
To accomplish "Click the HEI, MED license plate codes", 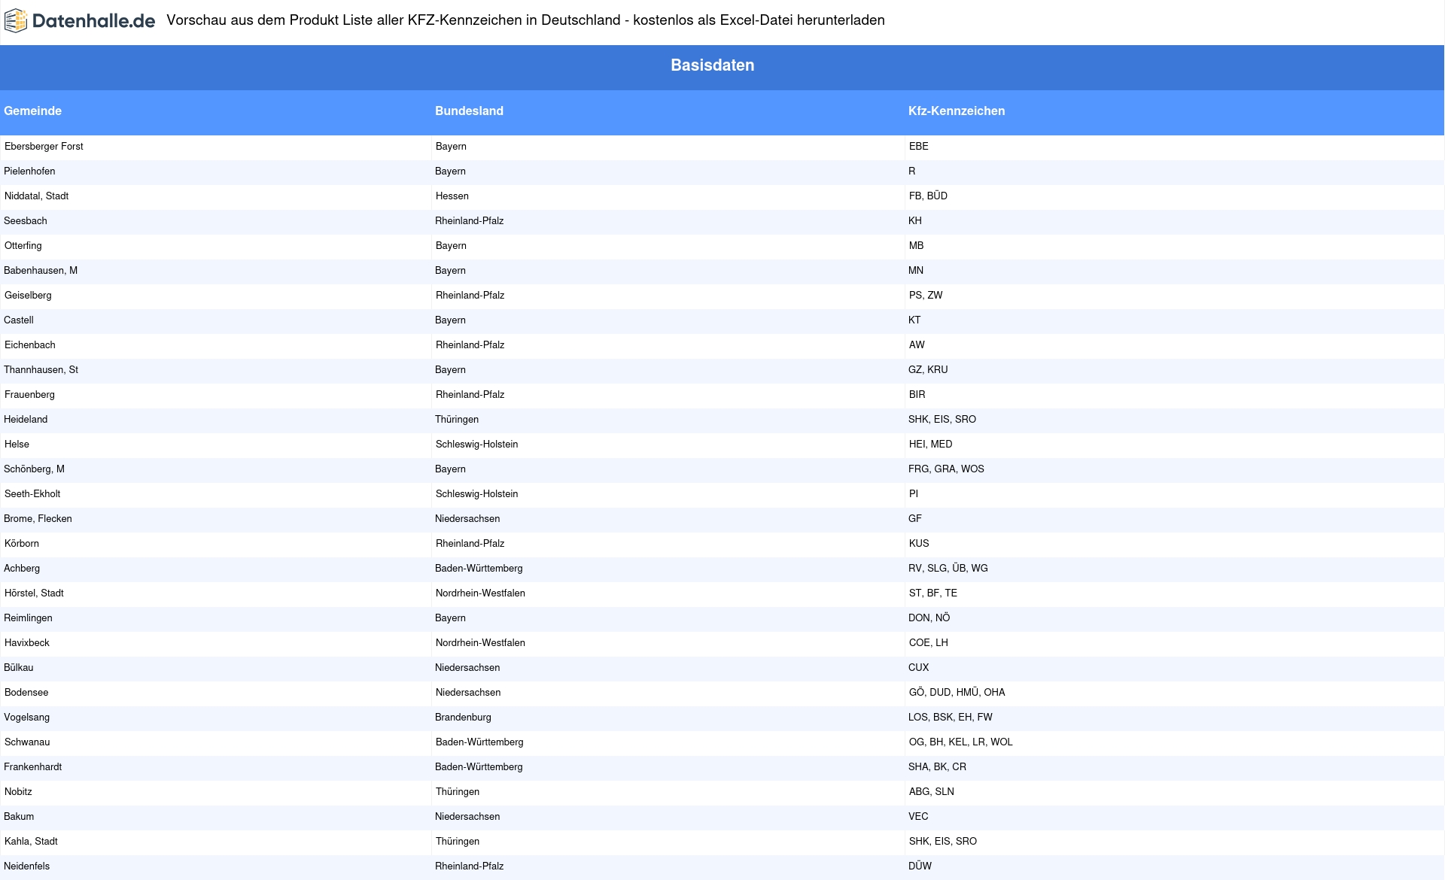I will click(931, 445).
